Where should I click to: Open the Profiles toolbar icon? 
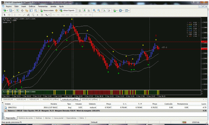tap(10, 10)
